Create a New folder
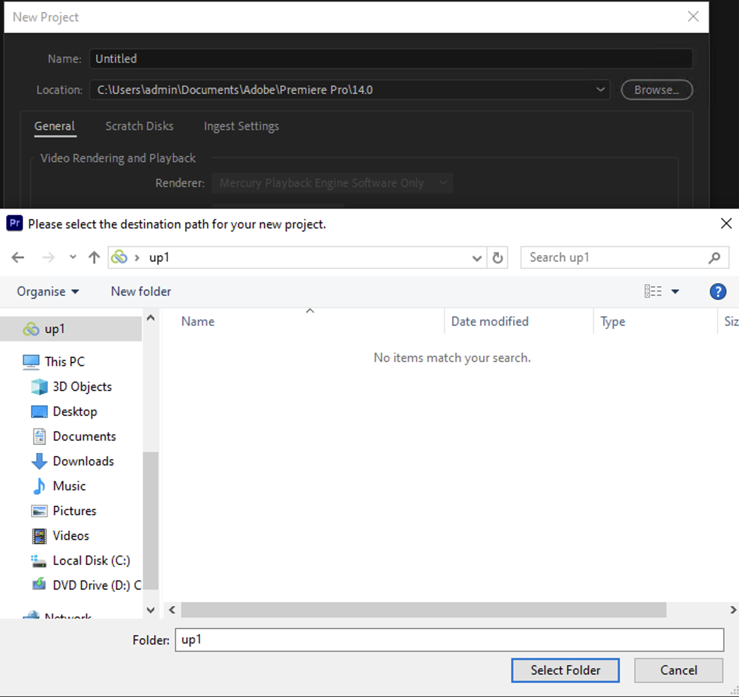Viewport: 739px width, 697px height. [141, 292]
